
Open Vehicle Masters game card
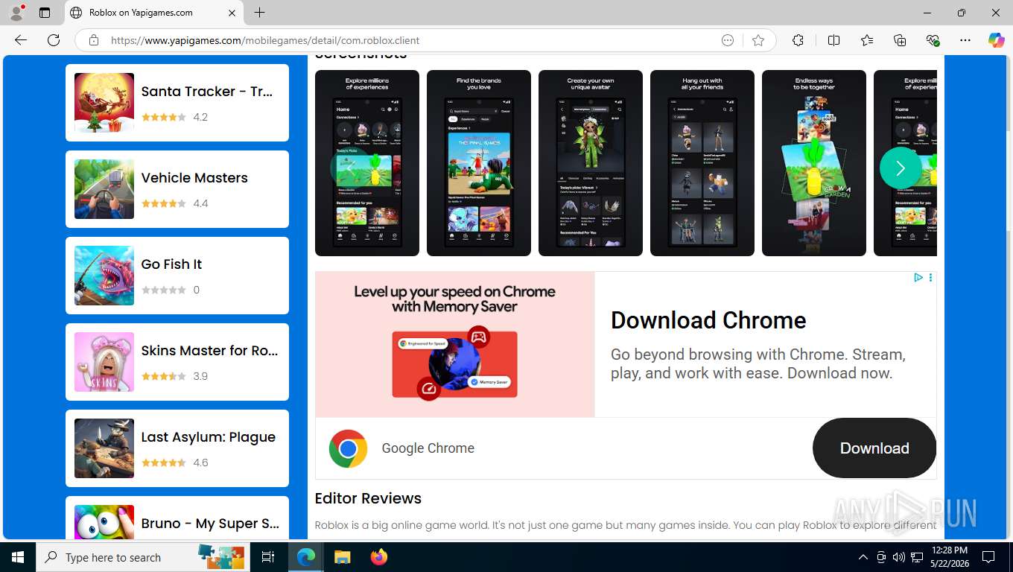(x=177, y=189)
